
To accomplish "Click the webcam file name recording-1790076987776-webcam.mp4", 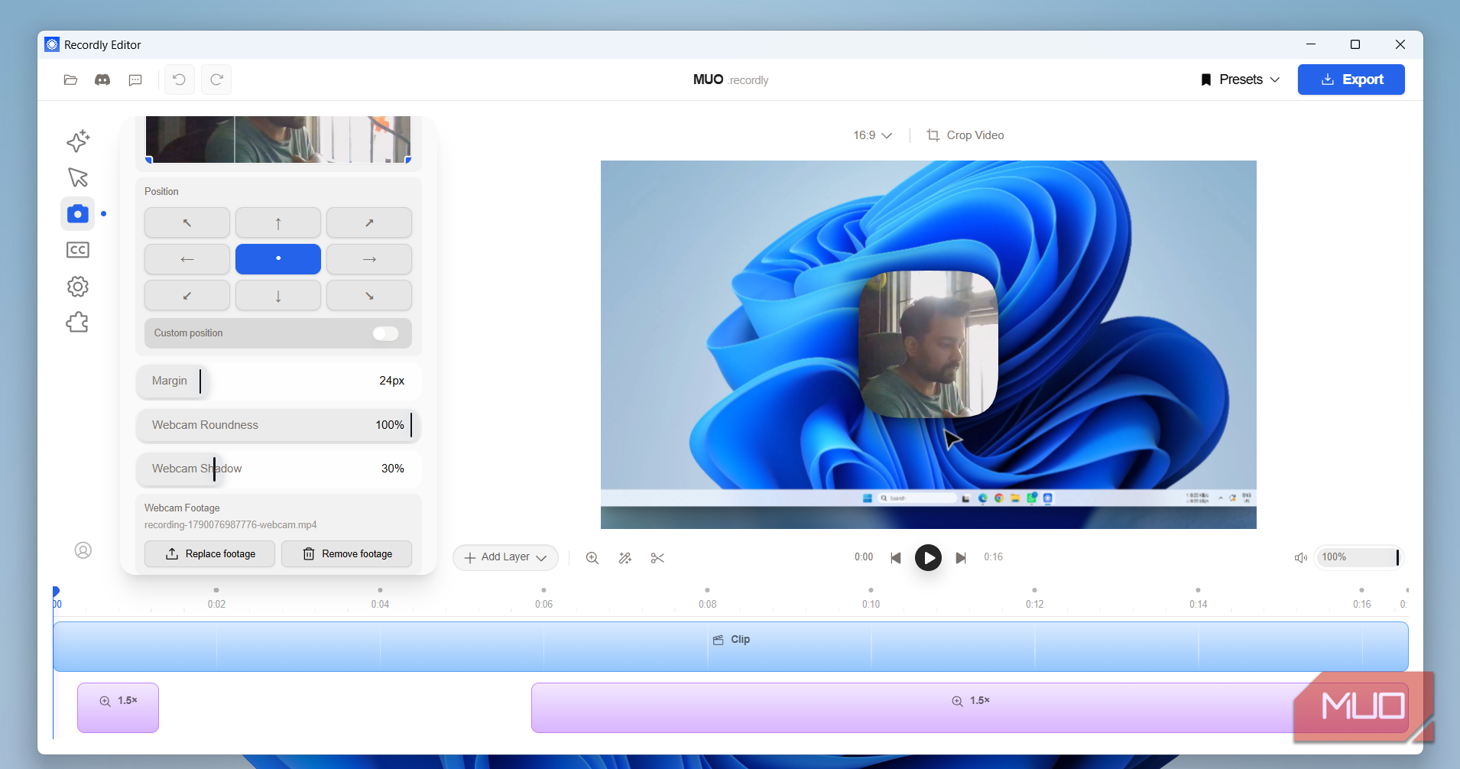I will coord(230,525).
